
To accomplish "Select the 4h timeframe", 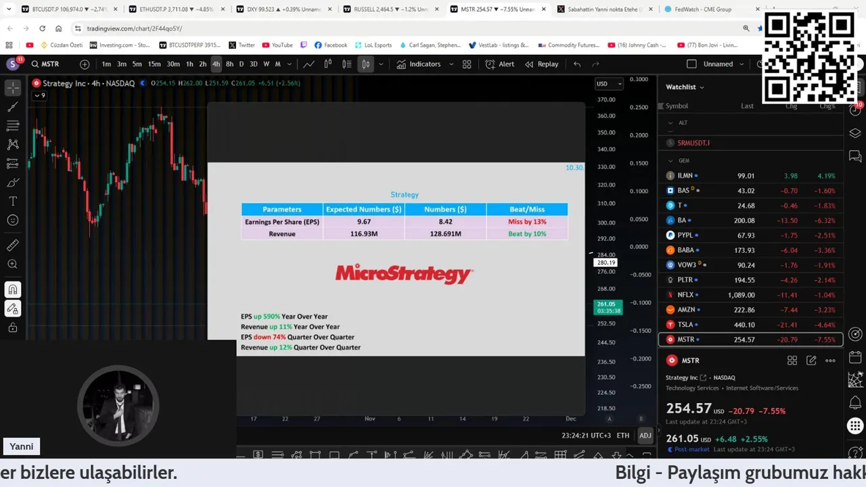I will (x=216, y=64).
